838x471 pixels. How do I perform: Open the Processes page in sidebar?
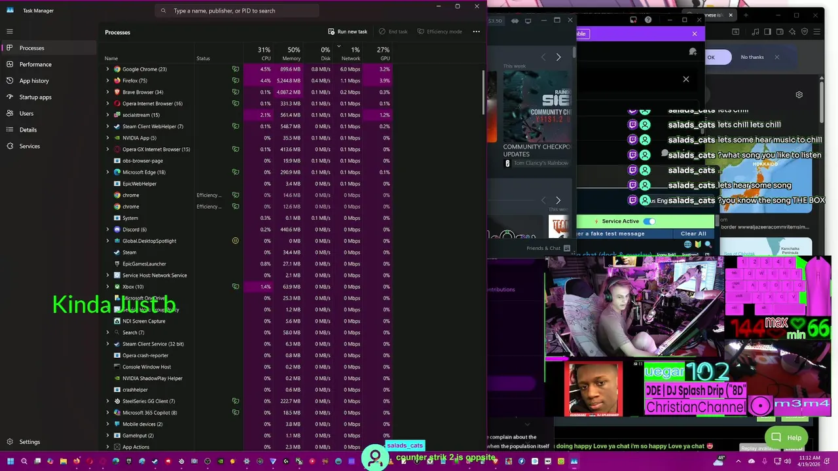click(x=48, y=48)
